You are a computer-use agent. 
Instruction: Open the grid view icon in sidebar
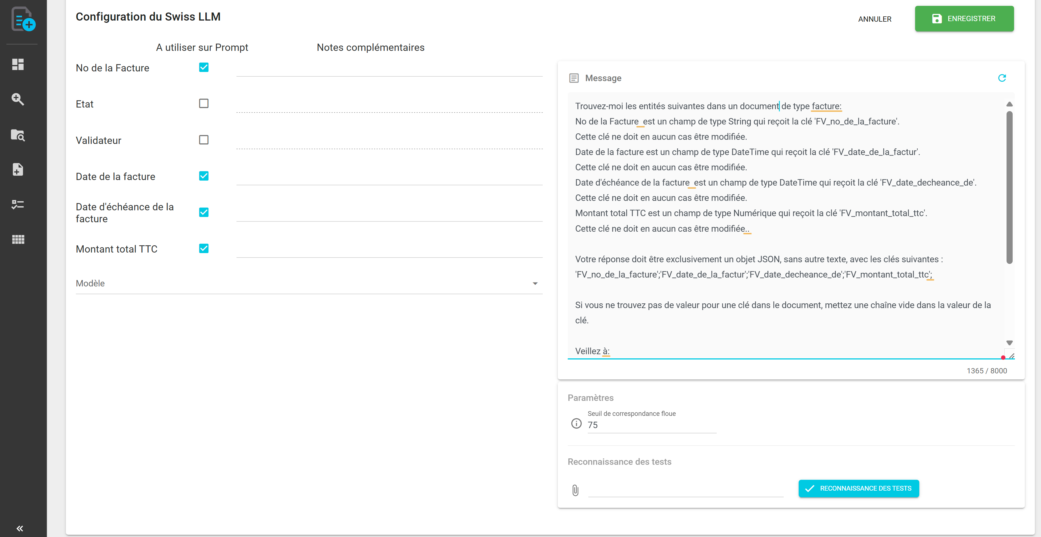[x=18, y=239]
